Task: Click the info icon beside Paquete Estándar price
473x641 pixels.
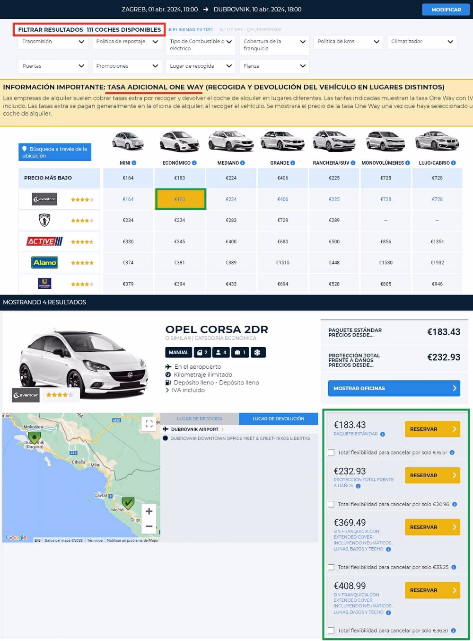Action: (x=382, y=434)
